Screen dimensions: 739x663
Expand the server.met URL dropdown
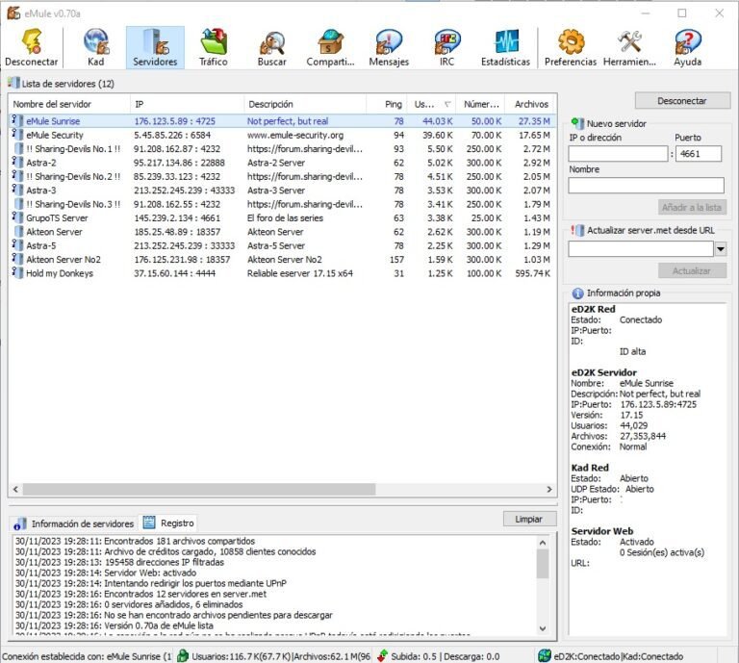pyautogui.click(x=720, y=248)
